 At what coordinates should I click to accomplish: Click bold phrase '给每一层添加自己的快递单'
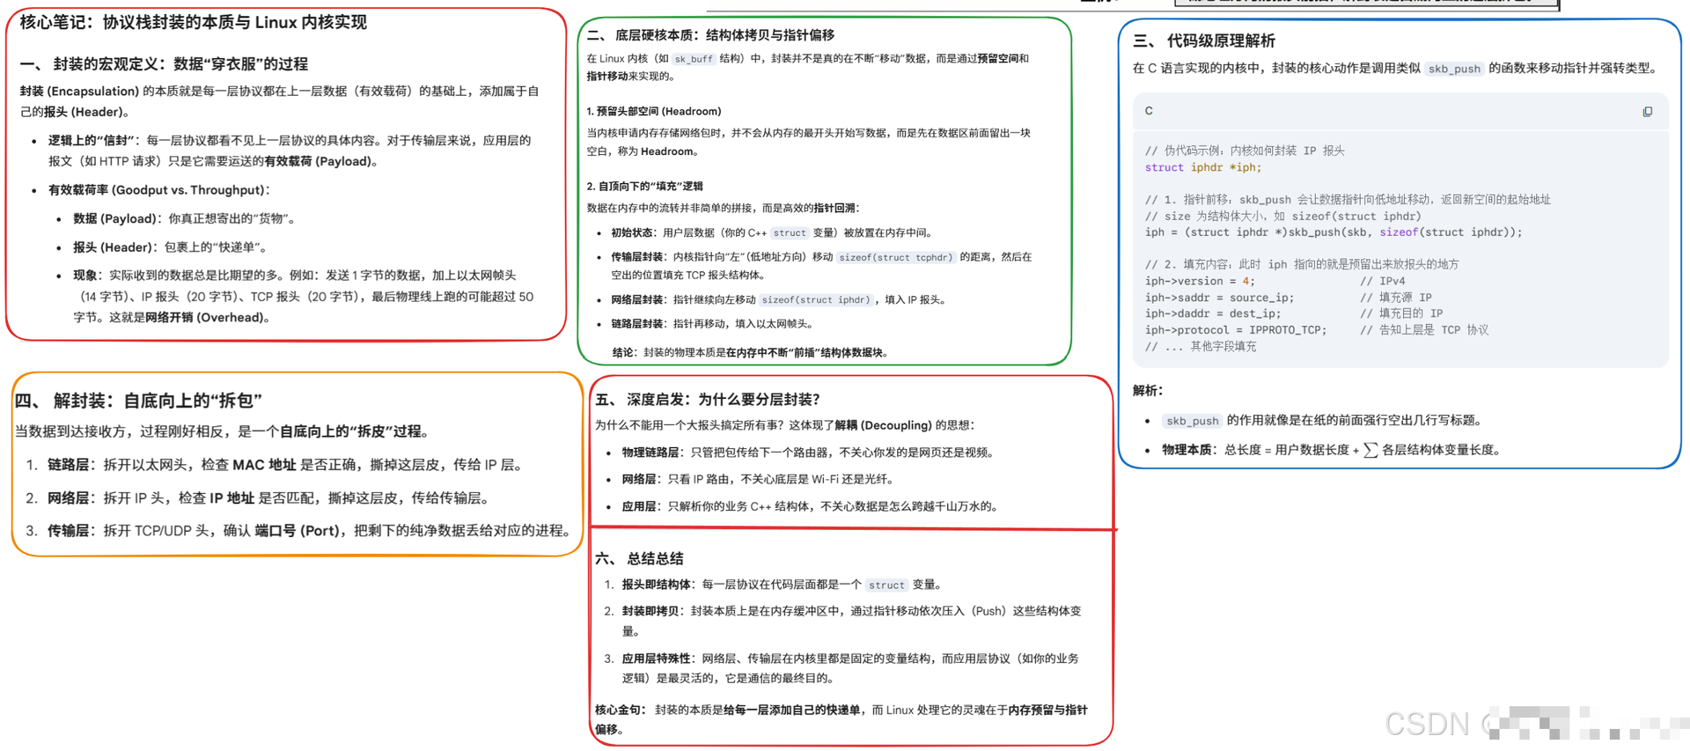(792, 710)
